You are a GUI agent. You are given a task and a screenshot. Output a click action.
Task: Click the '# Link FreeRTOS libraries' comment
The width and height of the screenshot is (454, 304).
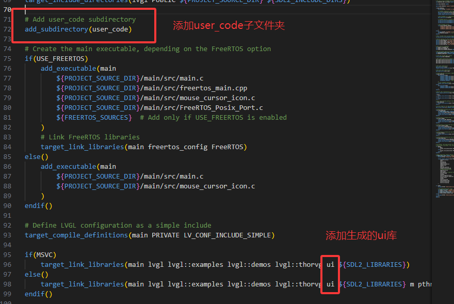pos(90,137)
